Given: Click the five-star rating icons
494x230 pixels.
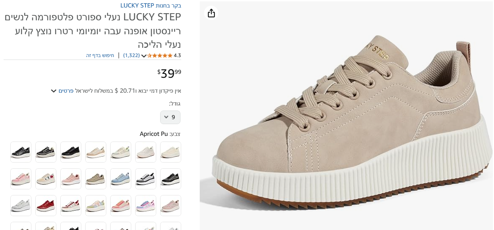Looking at the screenshot, I should tap(160, 56).
